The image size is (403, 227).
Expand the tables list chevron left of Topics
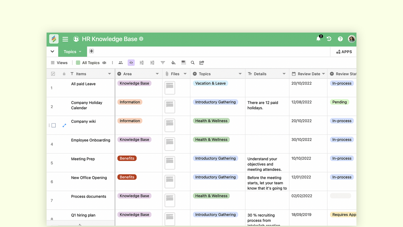[52, 52]
